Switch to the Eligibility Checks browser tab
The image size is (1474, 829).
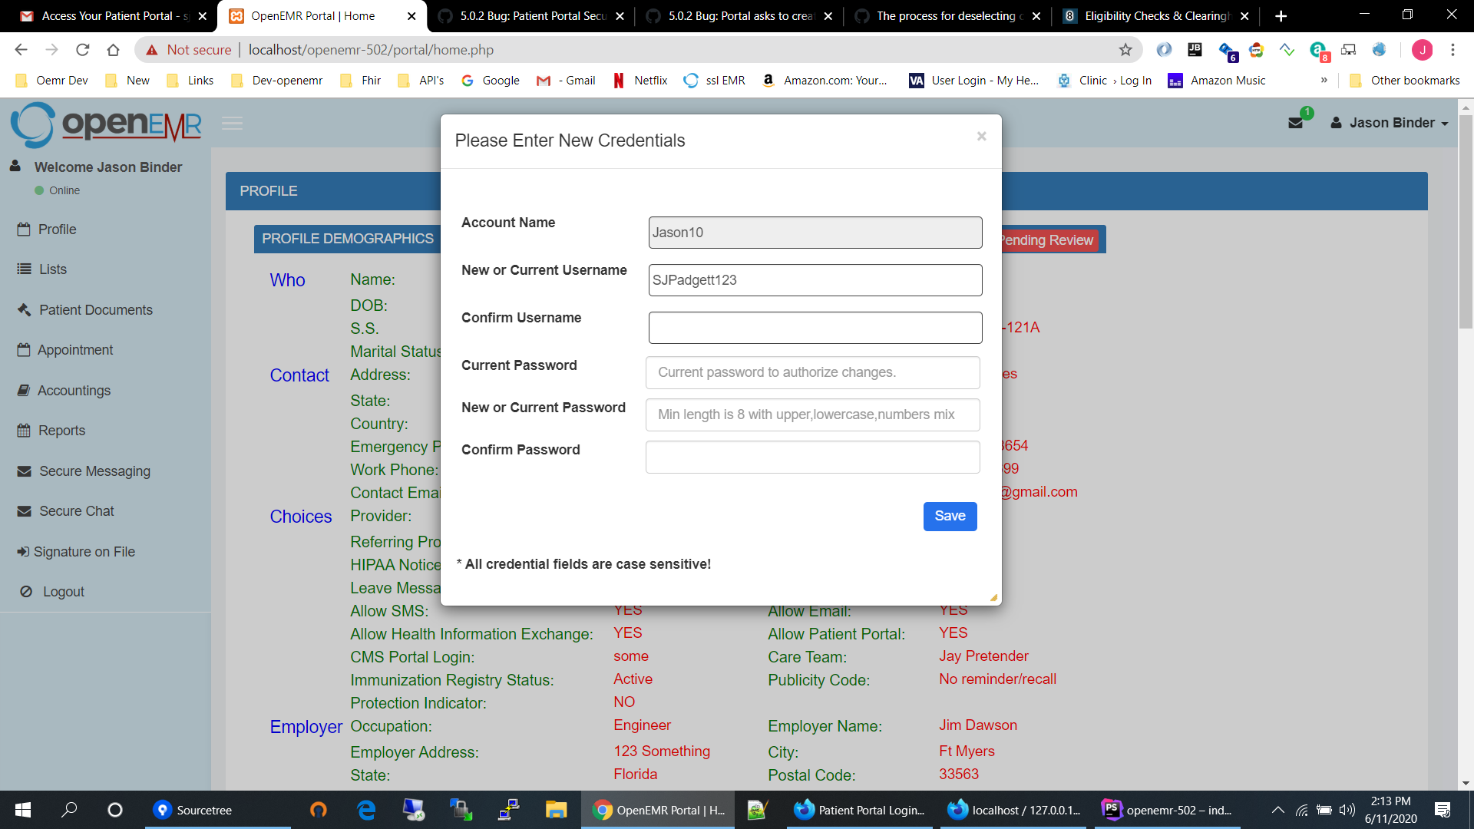(1152, 15)
